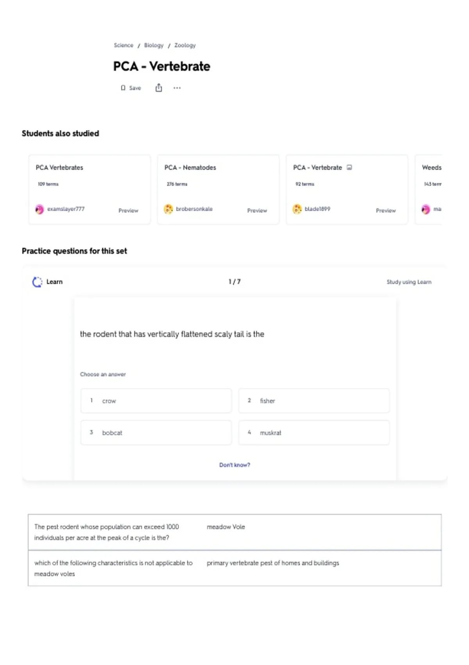Select answer option 3 bobcat

[x=156, y=433]
